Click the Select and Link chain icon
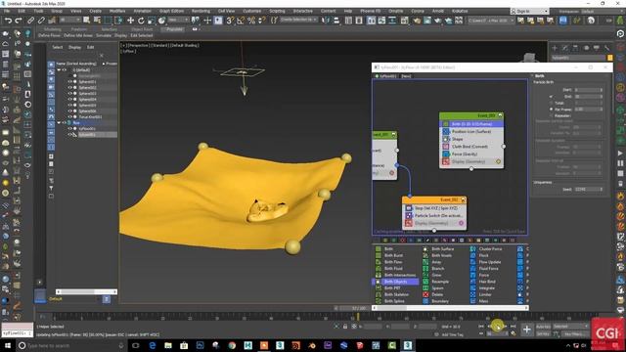The image size is (626, 352). pyautogui.click(x=30, y=21)
